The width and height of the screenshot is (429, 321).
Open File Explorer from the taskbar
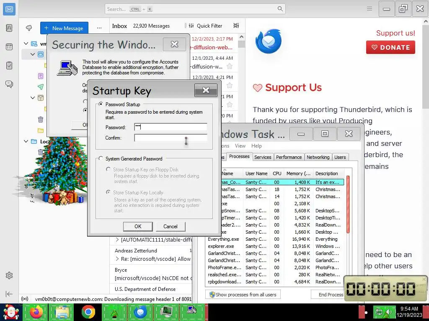[62, 312]
